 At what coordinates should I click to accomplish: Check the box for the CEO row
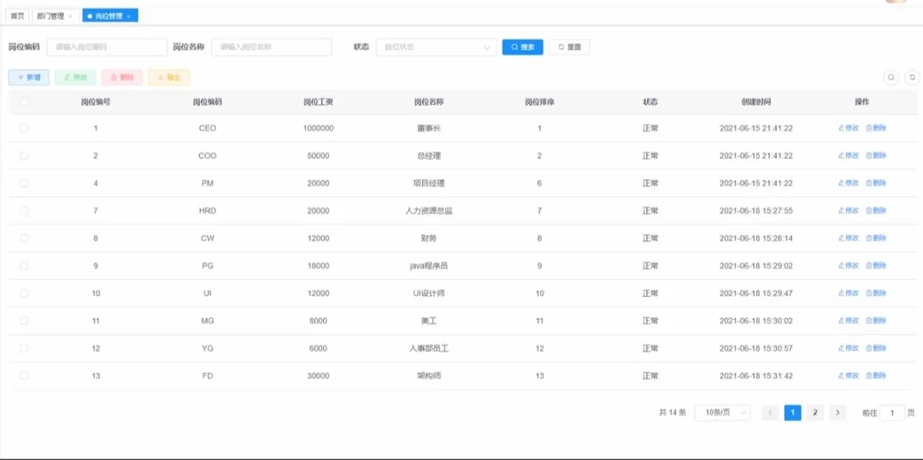24,128
